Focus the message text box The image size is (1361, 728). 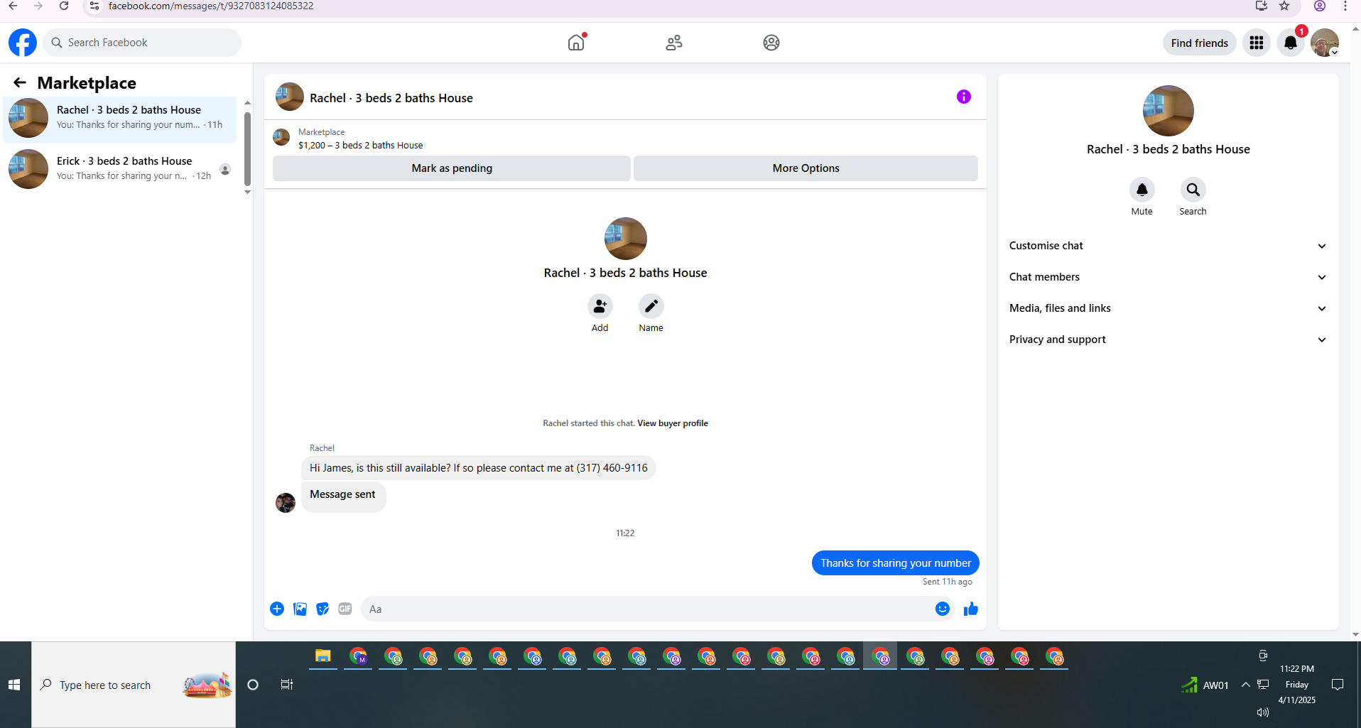646,609
